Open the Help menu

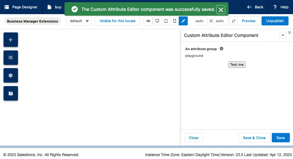(x=281, y=7)
